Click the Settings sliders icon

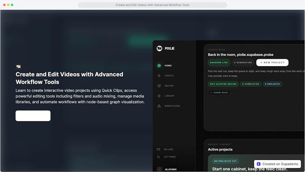coord(158,157)
